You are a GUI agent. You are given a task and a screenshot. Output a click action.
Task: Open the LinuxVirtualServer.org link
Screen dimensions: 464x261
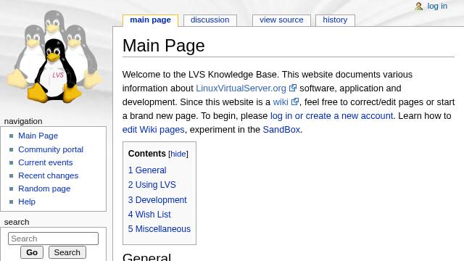[x=241, y=88]
